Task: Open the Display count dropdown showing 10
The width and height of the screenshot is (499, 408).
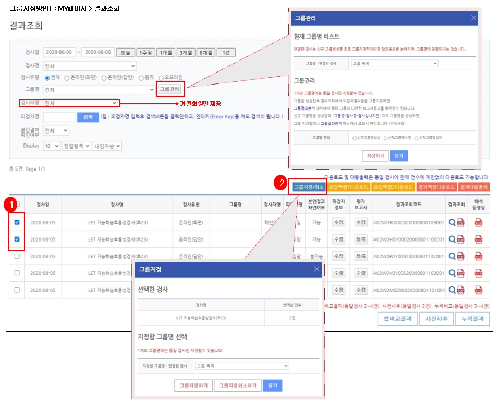Action: coord(52,146)
